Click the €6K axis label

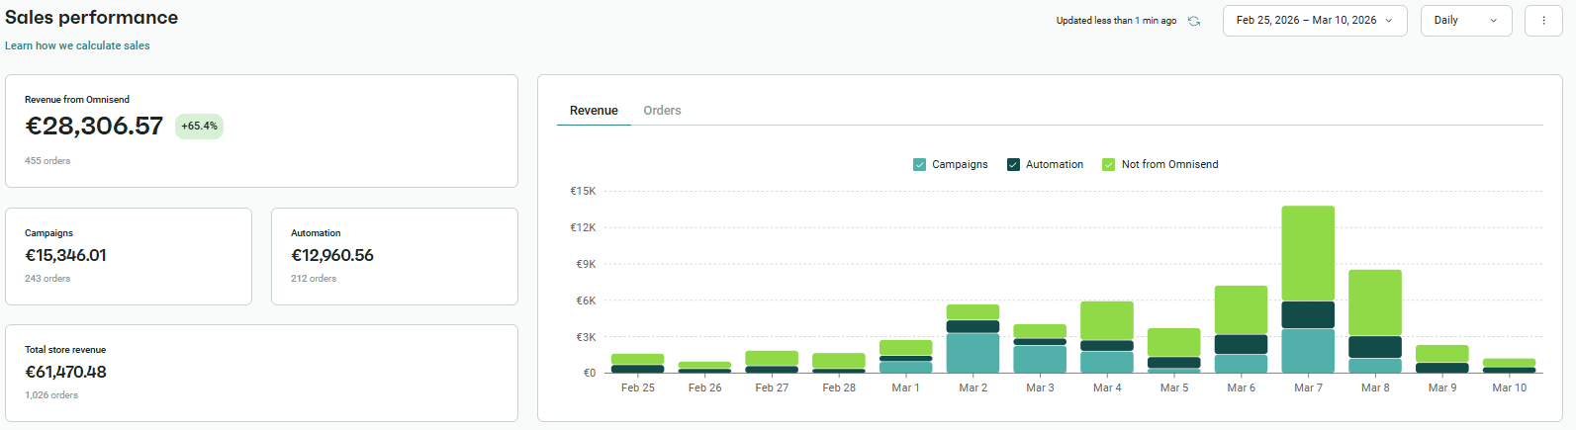[586, 301]
